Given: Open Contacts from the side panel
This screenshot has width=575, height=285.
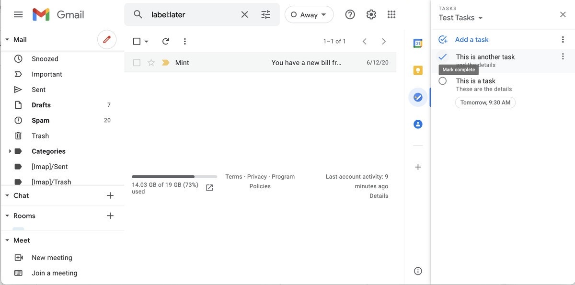Looking at the screenshot, I should [x=417, y=124].
